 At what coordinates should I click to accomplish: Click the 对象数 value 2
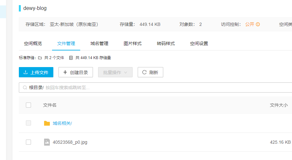click(x=200, y=24)
